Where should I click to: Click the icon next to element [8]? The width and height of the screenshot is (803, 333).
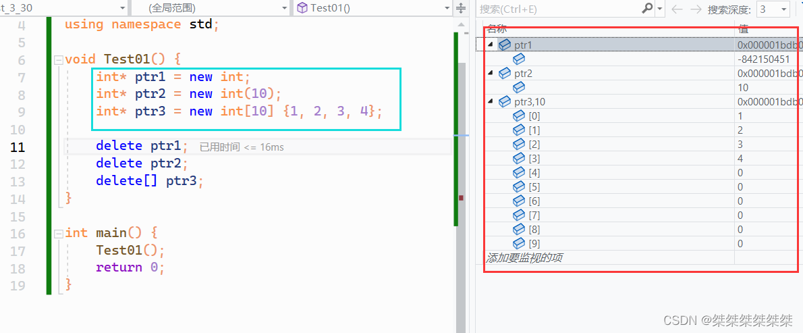pos(519,229)
